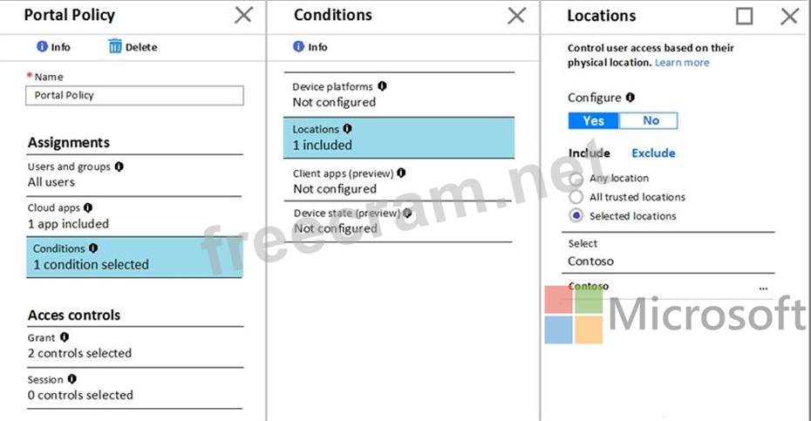811x421 pixels.
Task: Click the Delete trash icon
Action: coord(115,46)
